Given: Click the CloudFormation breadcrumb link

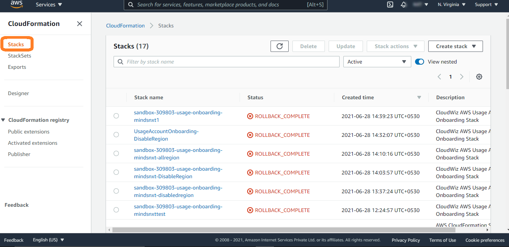Looking at the screenshot, I should coord(125,26).
